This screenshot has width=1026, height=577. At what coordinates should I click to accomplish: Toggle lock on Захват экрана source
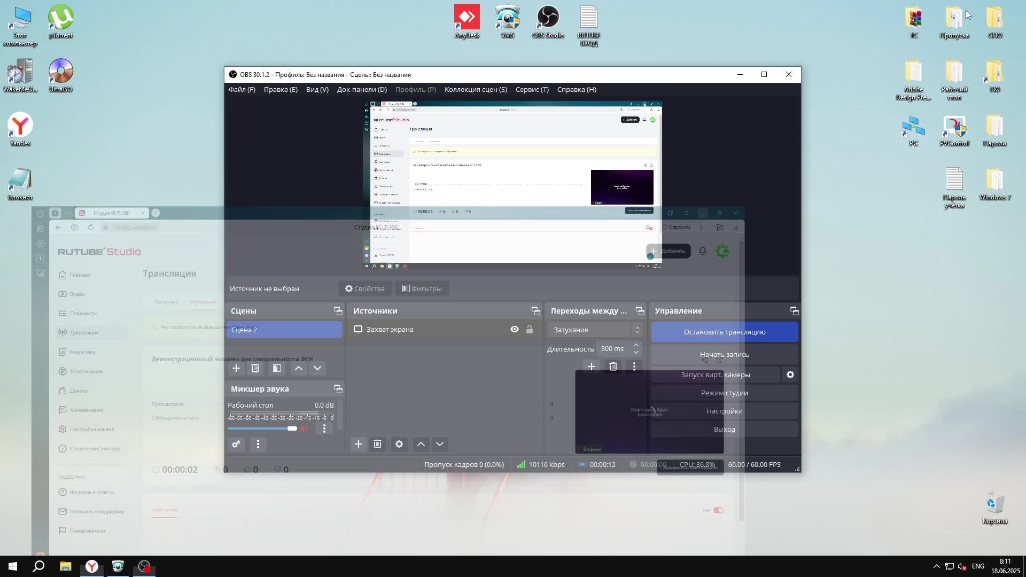click(x=530, y=330)
